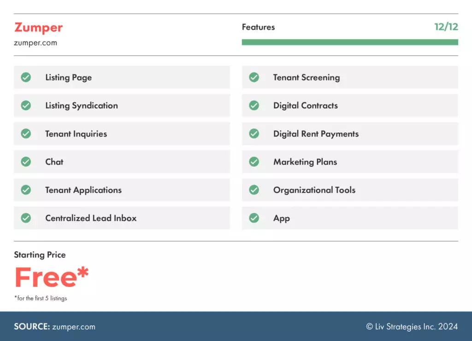The width and height of the screenshot is (472, 341).
Task: Click the checkmark beside Tenant Screening
Action: pyautogui.click(x=254, y=77)
